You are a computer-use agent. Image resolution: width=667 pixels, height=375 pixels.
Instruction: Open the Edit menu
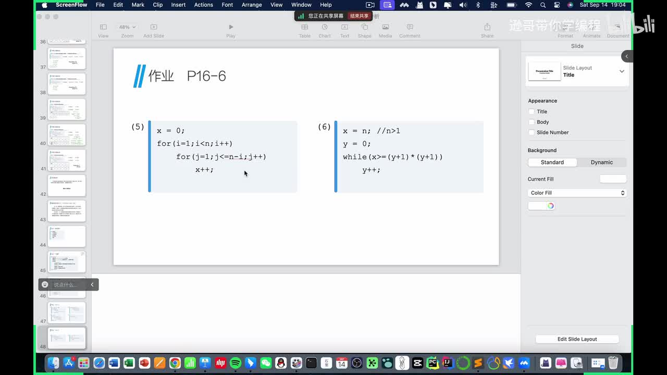click(118, 5)
